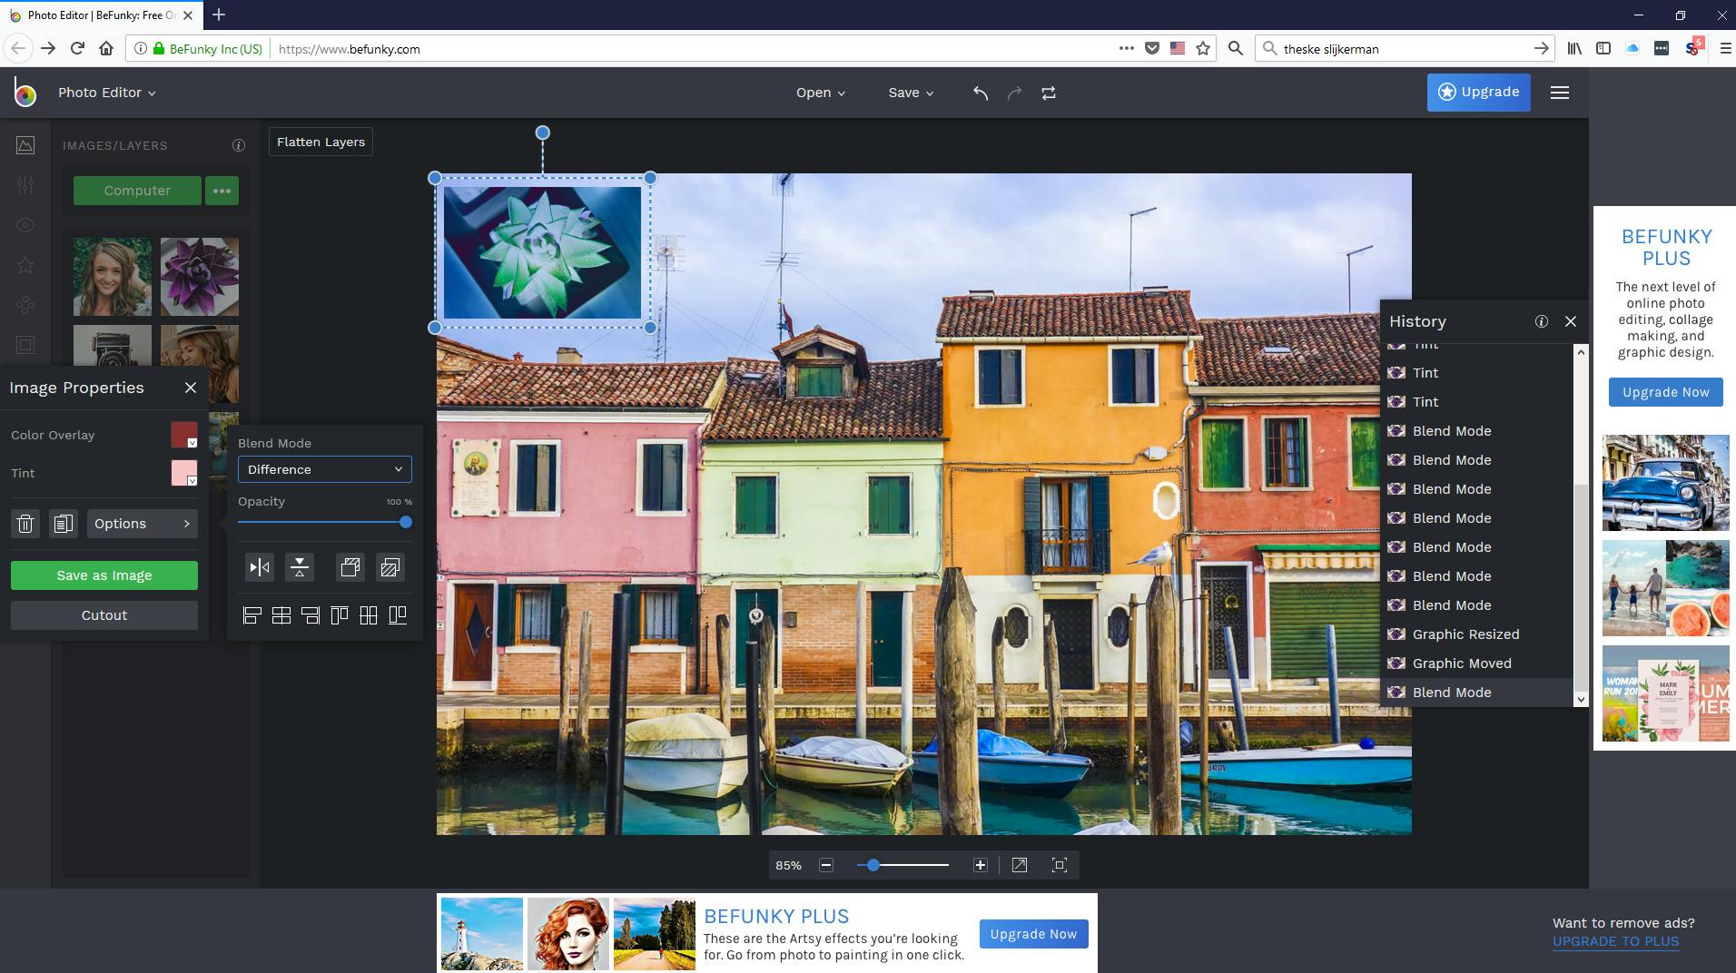Click the browser search field
The image size is (1736, 973).
pos(1404,49)
